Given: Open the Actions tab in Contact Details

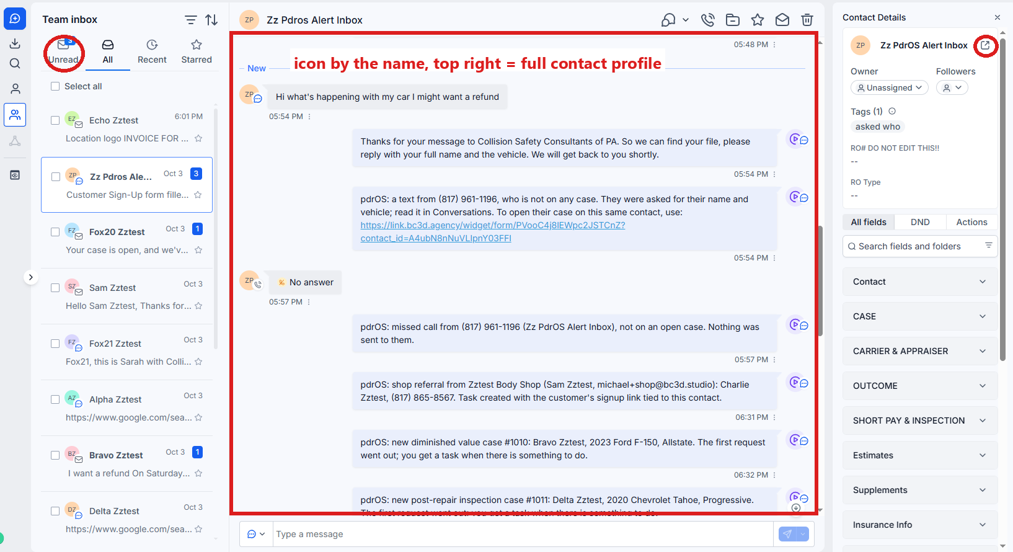Looking at the screenshot, I should (971, 222).
